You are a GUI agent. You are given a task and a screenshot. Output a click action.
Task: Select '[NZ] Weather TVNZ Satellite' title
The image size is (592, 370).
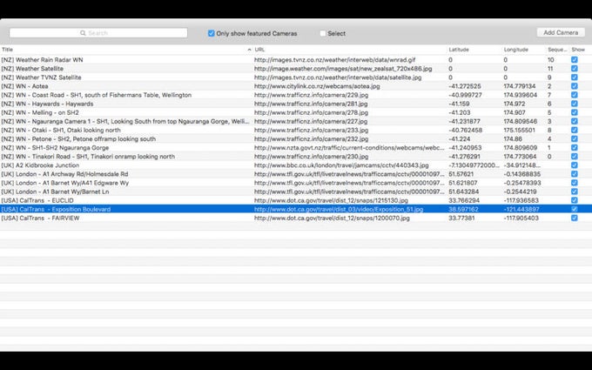(41, 77)
